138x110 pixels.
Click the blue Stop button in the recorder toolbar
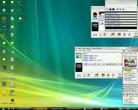(x=113, y=9)
